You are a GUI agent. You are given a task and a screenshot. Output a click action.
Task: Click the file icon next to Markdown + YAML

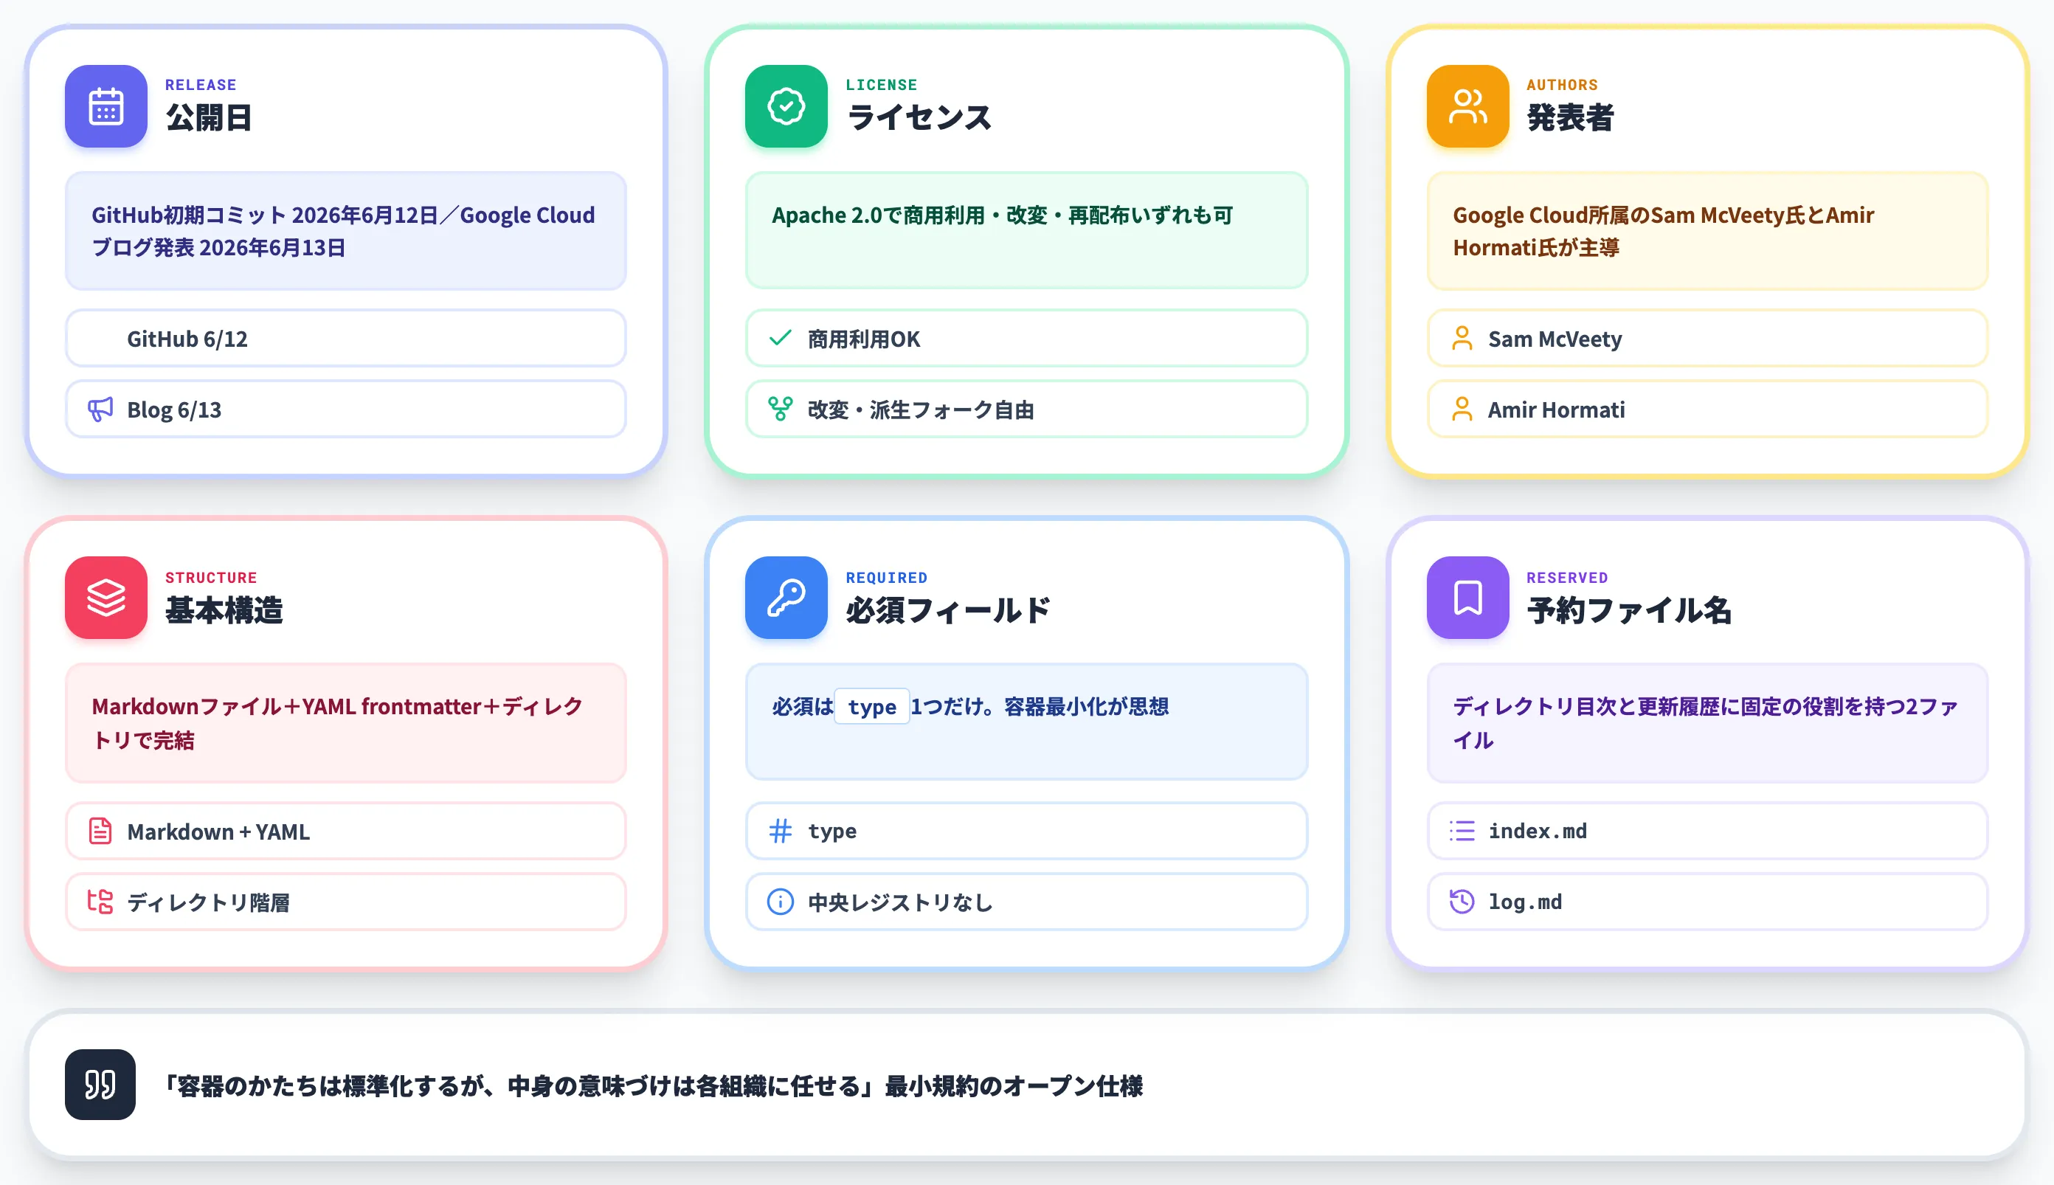100,831
